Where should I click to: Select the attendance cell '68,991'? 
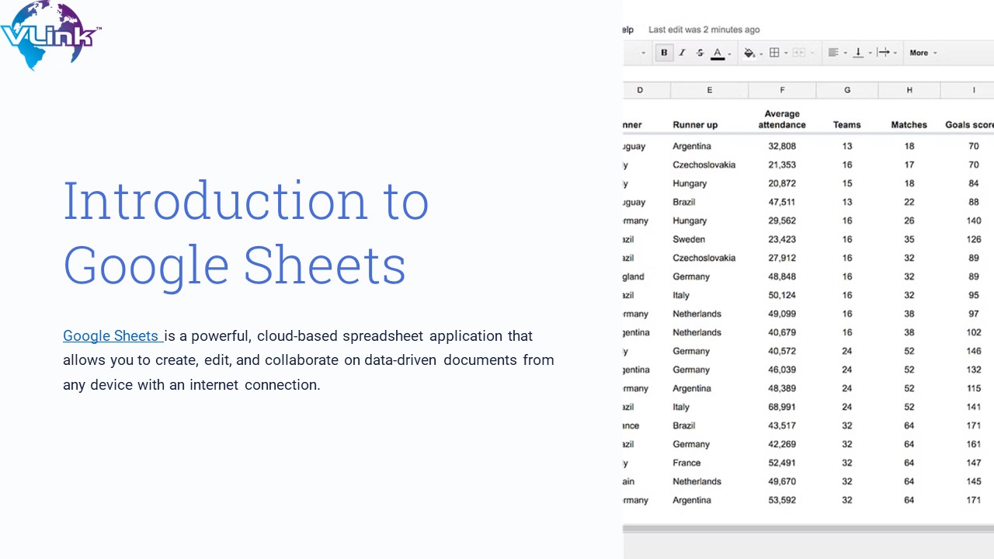(x=782, y=407)
